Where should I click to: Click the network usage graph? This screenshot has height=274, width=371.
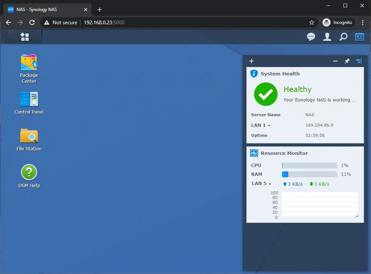[x=320, y=204]
